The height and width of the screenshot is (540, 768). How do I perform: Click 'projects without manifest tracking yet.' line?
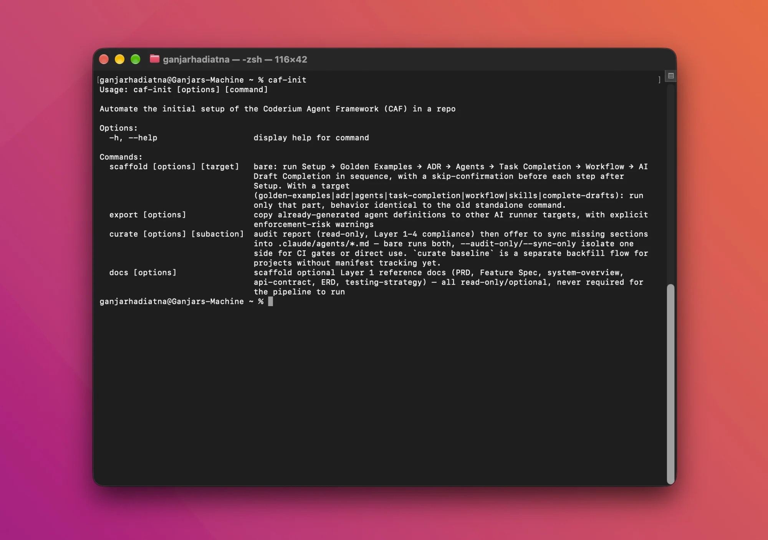(x=347, y=263)
